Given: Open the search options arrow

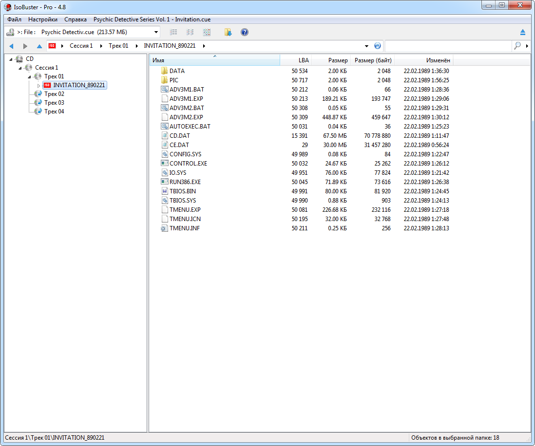Looking at the screenshot, I should (x=527, y=46).
